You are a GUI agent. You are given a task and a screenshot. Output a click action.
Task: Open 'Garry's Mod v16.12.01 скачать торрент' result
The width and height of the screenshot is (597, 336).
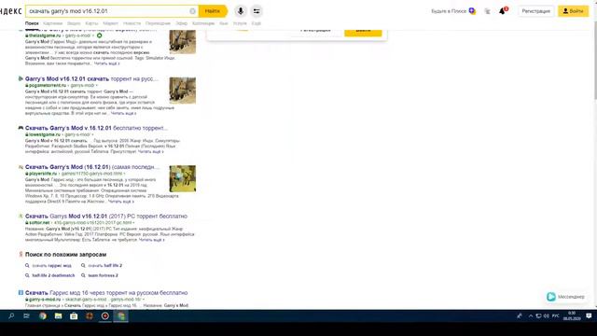pyautogui.click(x=91, y=78)
